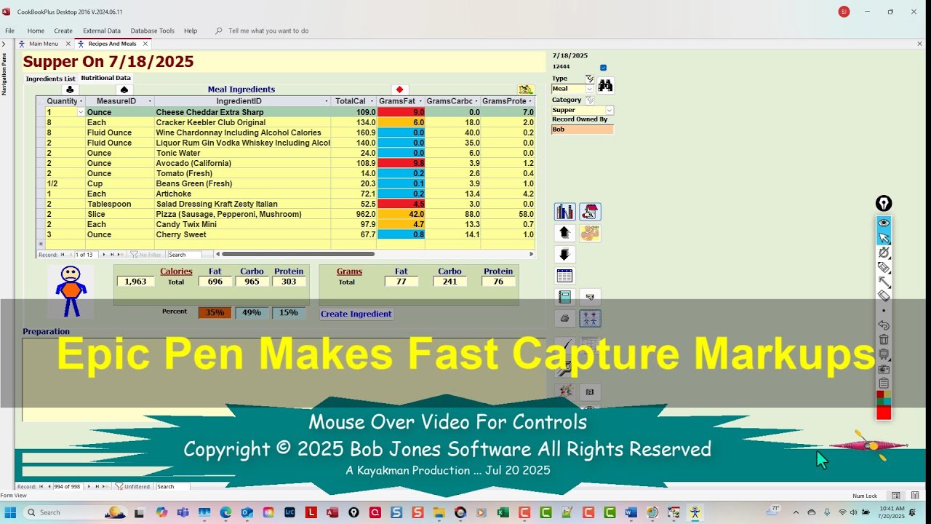Open the teal notebook icon
This screenshot has width=931, height=524.
click(564, 297)
